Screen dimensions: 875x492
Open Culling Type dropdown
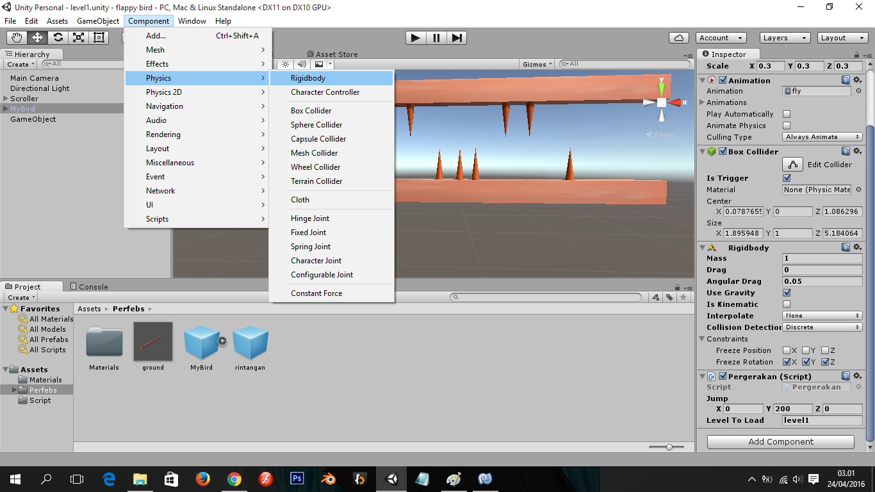pyautogui.click(x=822, y=137)
